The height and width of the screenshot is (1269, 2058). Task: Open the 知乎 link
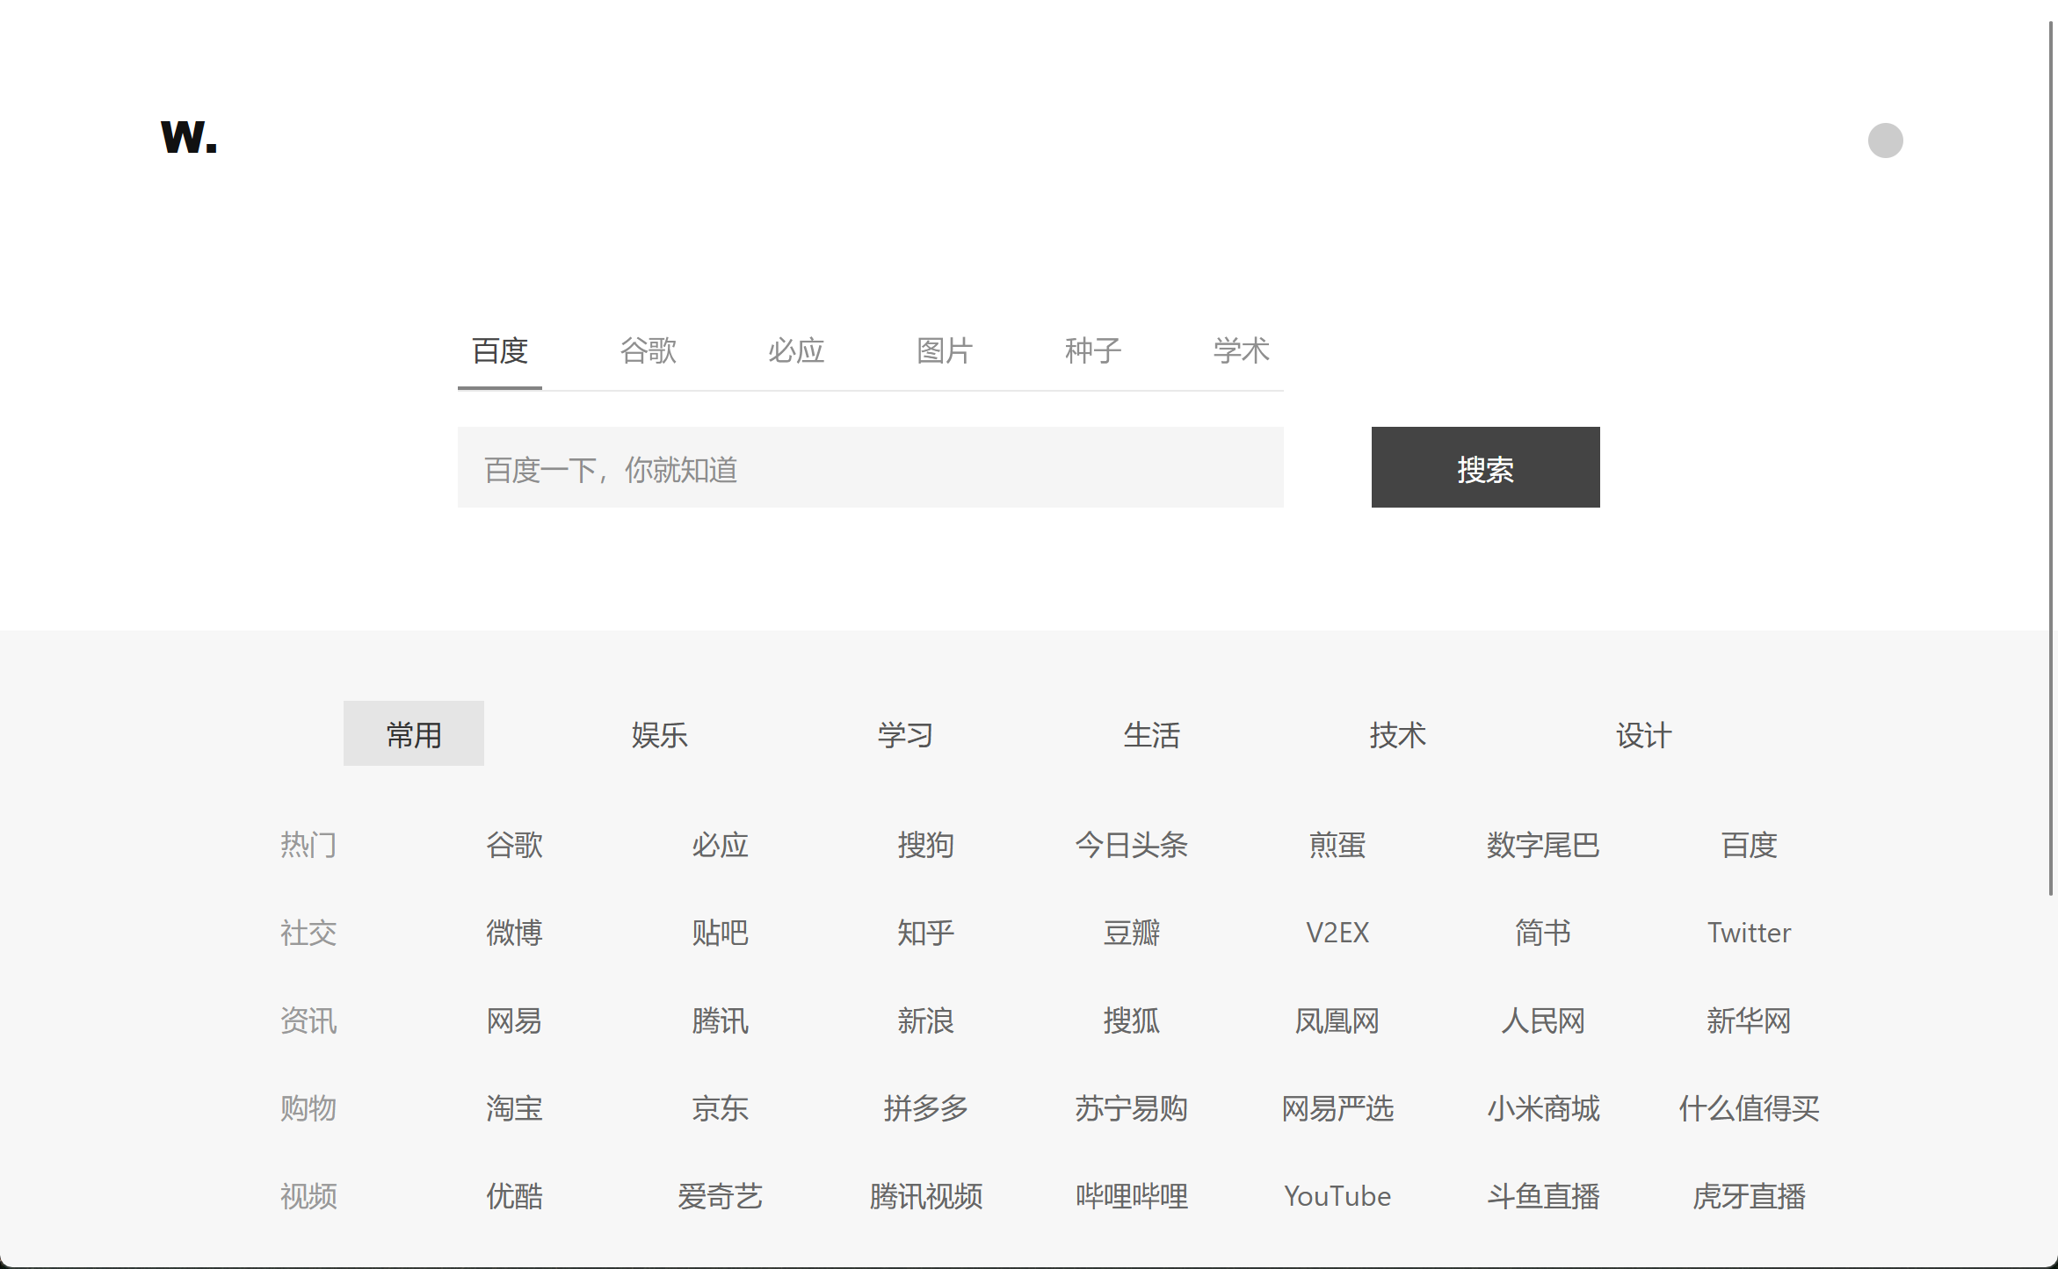pos(925,933)
